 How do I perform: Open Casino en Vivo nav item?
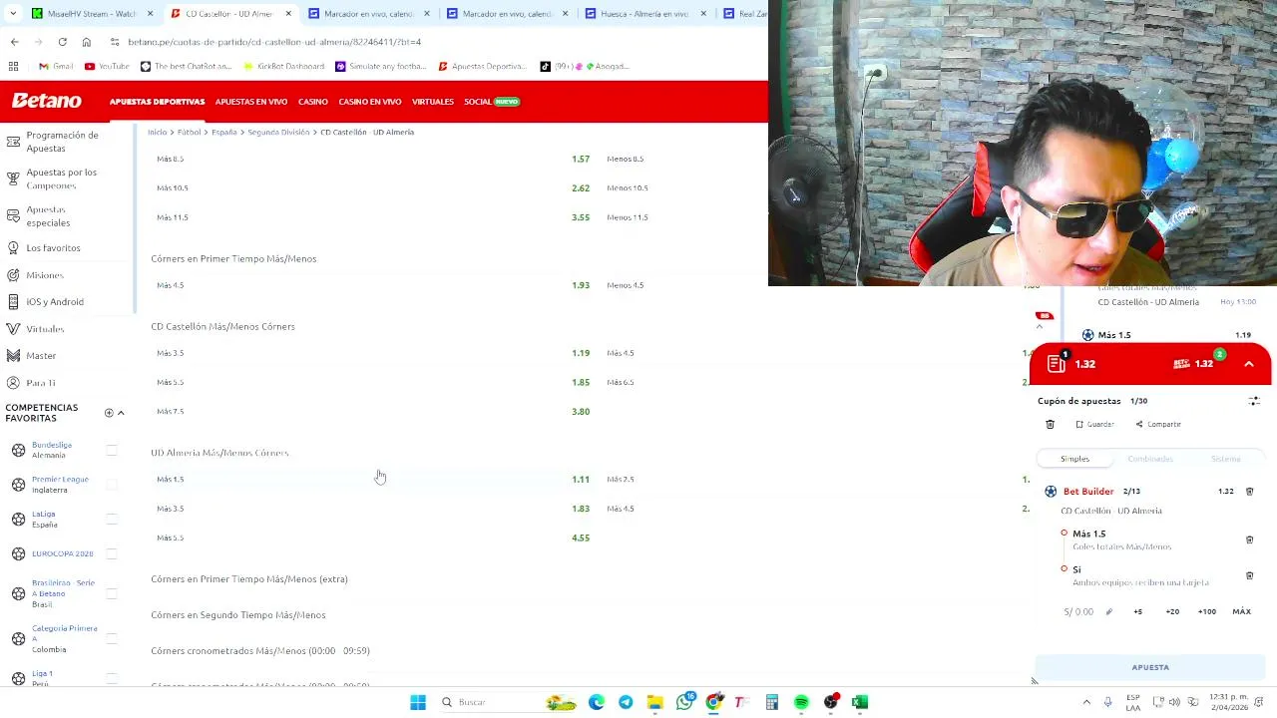[370, 102]
